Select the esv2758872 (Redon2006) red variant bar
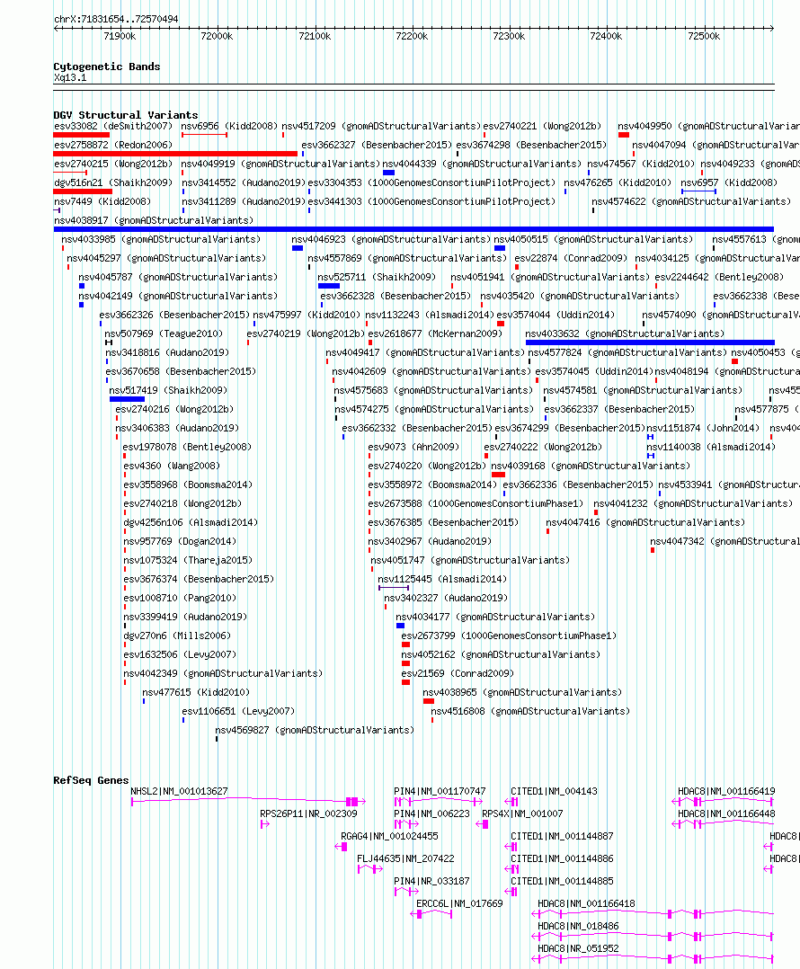 (x=175, y=154)
